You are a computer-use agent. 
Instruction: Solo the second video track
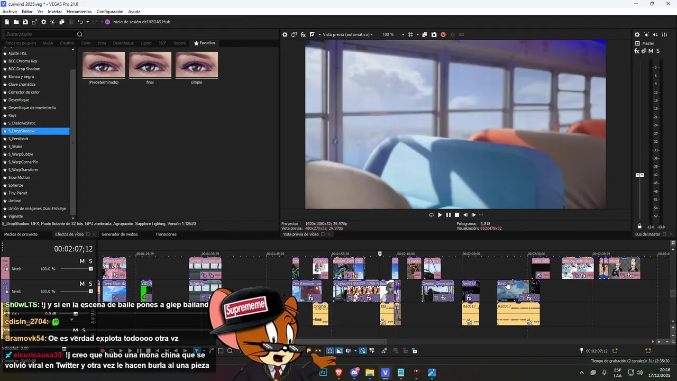(x=90, y=284)
